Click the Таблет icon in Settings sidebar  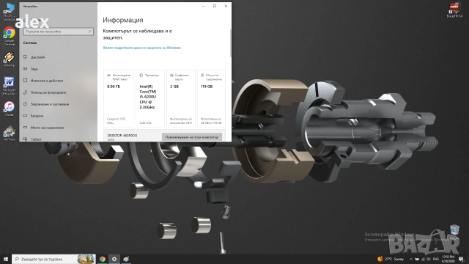[x=25, y=139]
